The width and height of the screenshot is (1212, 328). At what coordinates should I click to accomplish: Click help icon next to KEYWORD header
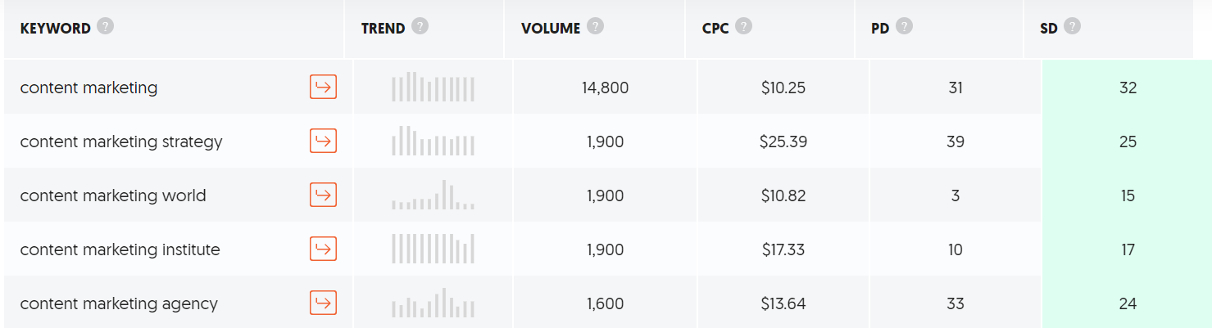[x=105, y=27]
